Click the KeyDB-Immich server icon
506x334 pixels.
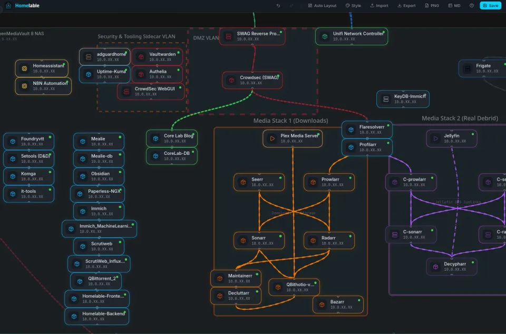coord(386,99)
